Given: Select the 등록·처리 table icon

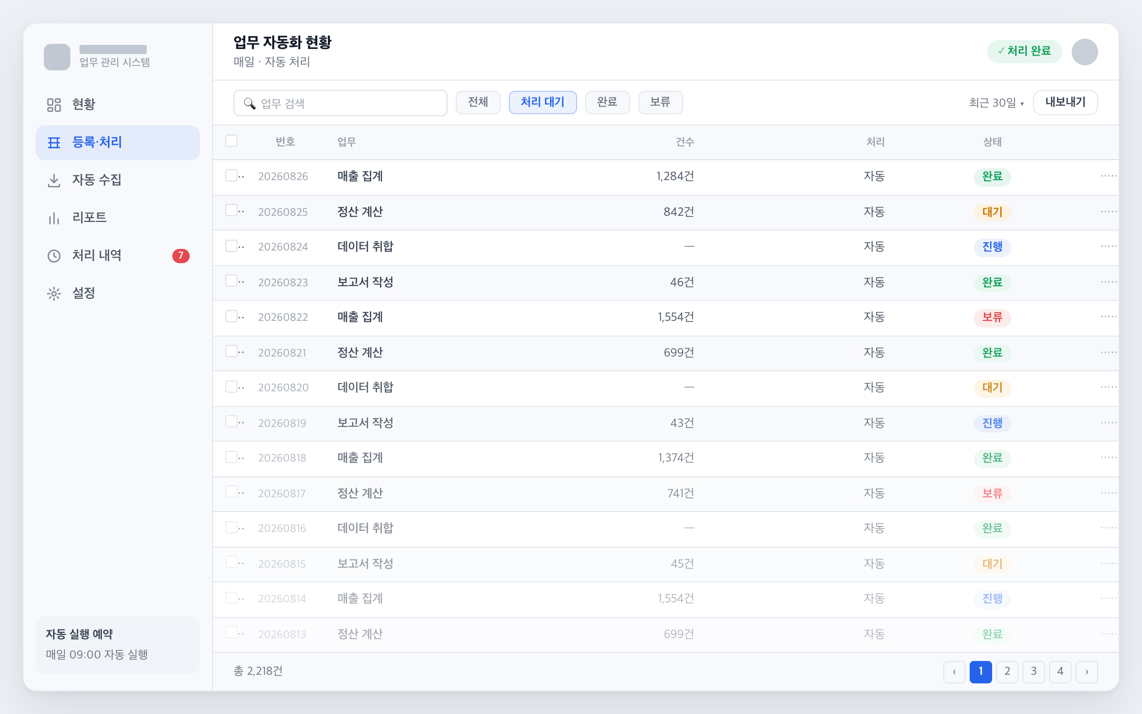Looking at the screenshot, I should coord(54,143).
